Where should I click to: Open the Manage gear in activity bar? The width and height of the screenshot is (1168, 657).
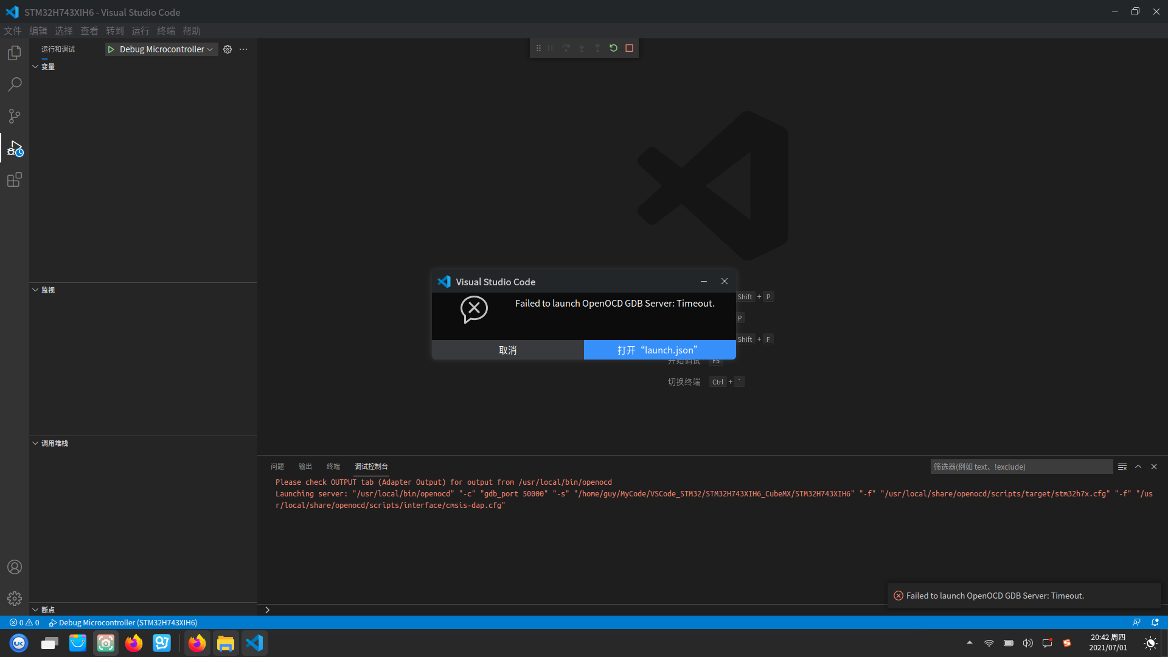pos(15,599)
